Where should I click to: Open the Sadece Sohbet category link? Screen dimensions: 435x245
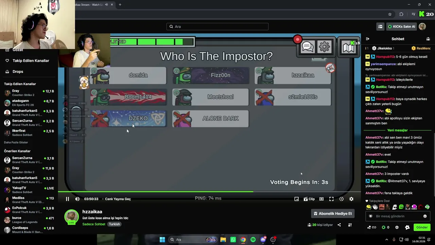94,224
